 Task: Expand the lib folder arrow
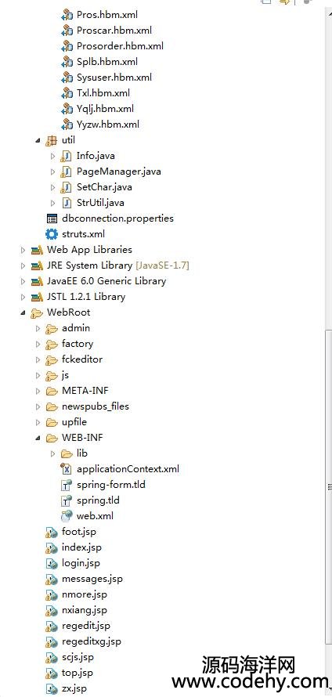click(x=53, y=453)
